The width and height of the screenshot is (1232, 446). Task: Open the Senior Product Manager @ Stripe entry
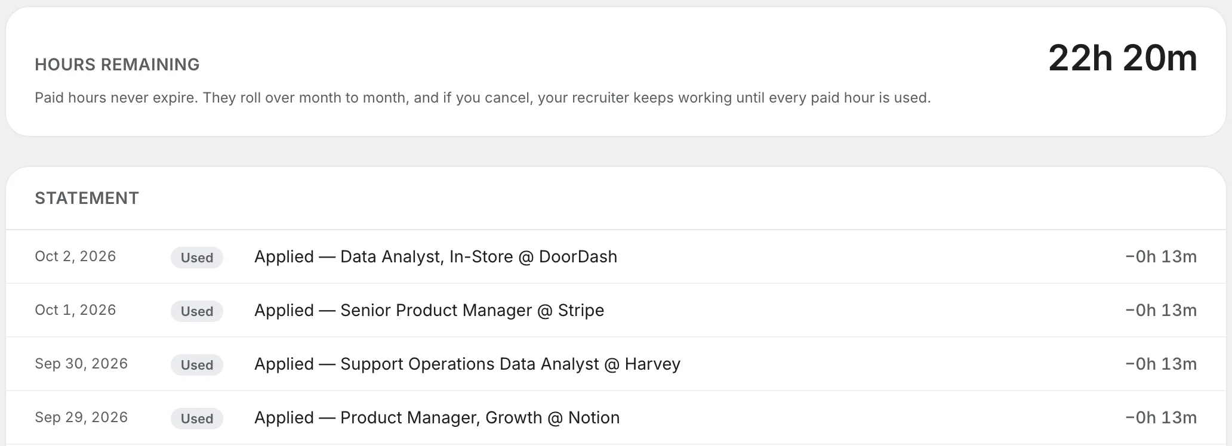point(429,310)
